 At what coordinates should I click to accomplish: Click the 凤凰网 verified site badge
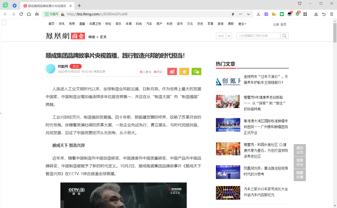pyautogui.click(x=51, y=14)
